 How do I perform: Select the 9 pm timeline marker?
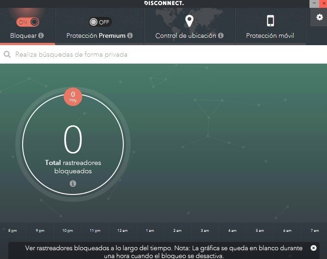(40, 230)
